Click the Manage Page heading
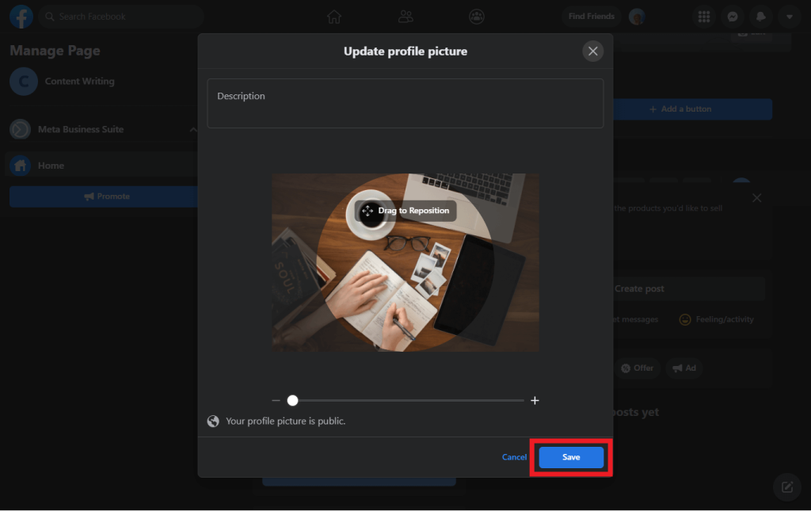 (x=55, y=51)
